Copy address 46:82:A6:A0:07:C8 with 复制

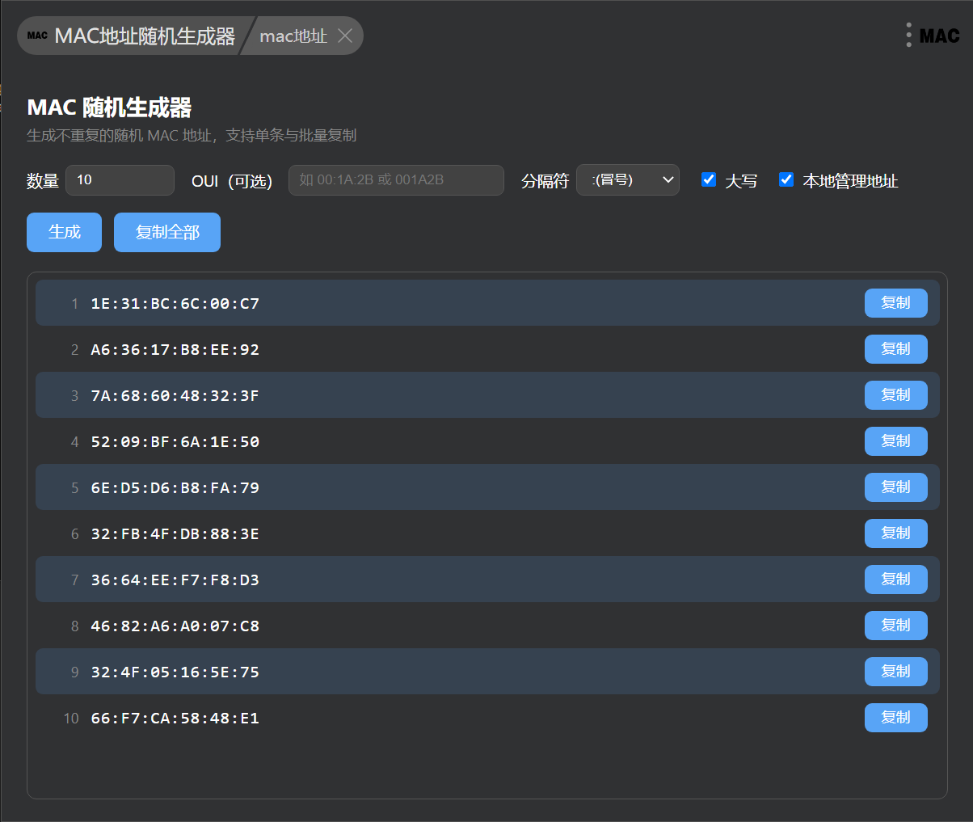click(x=896, y=626)
